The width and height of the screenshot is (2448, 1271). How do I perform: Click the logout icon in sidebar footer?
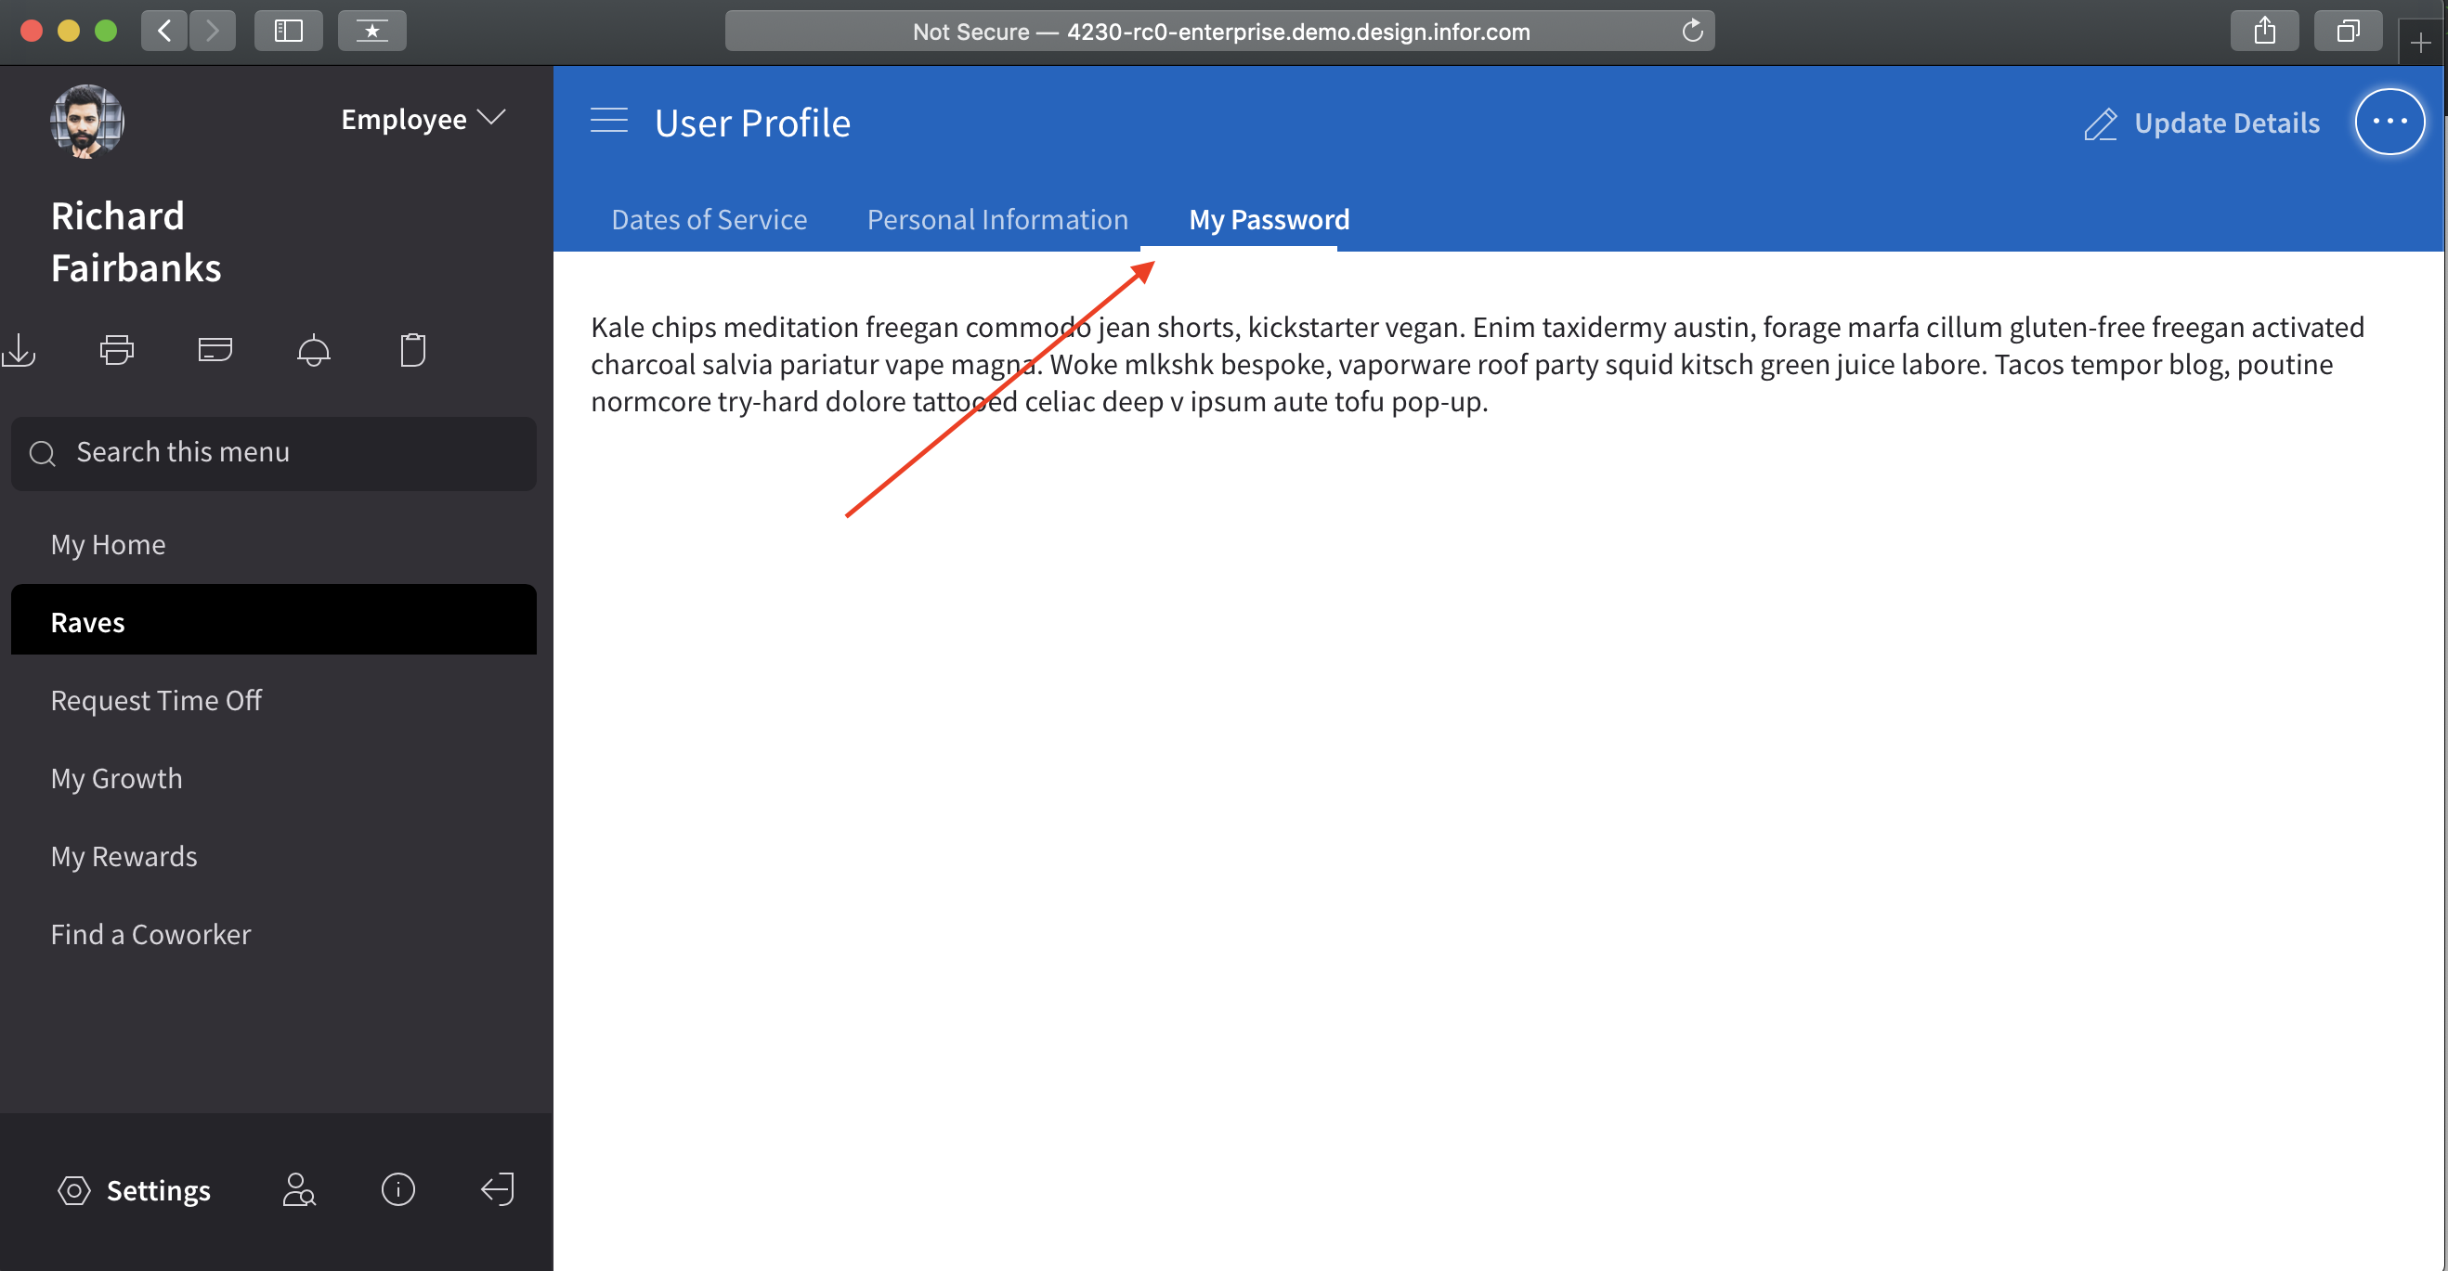point(497,1189)
